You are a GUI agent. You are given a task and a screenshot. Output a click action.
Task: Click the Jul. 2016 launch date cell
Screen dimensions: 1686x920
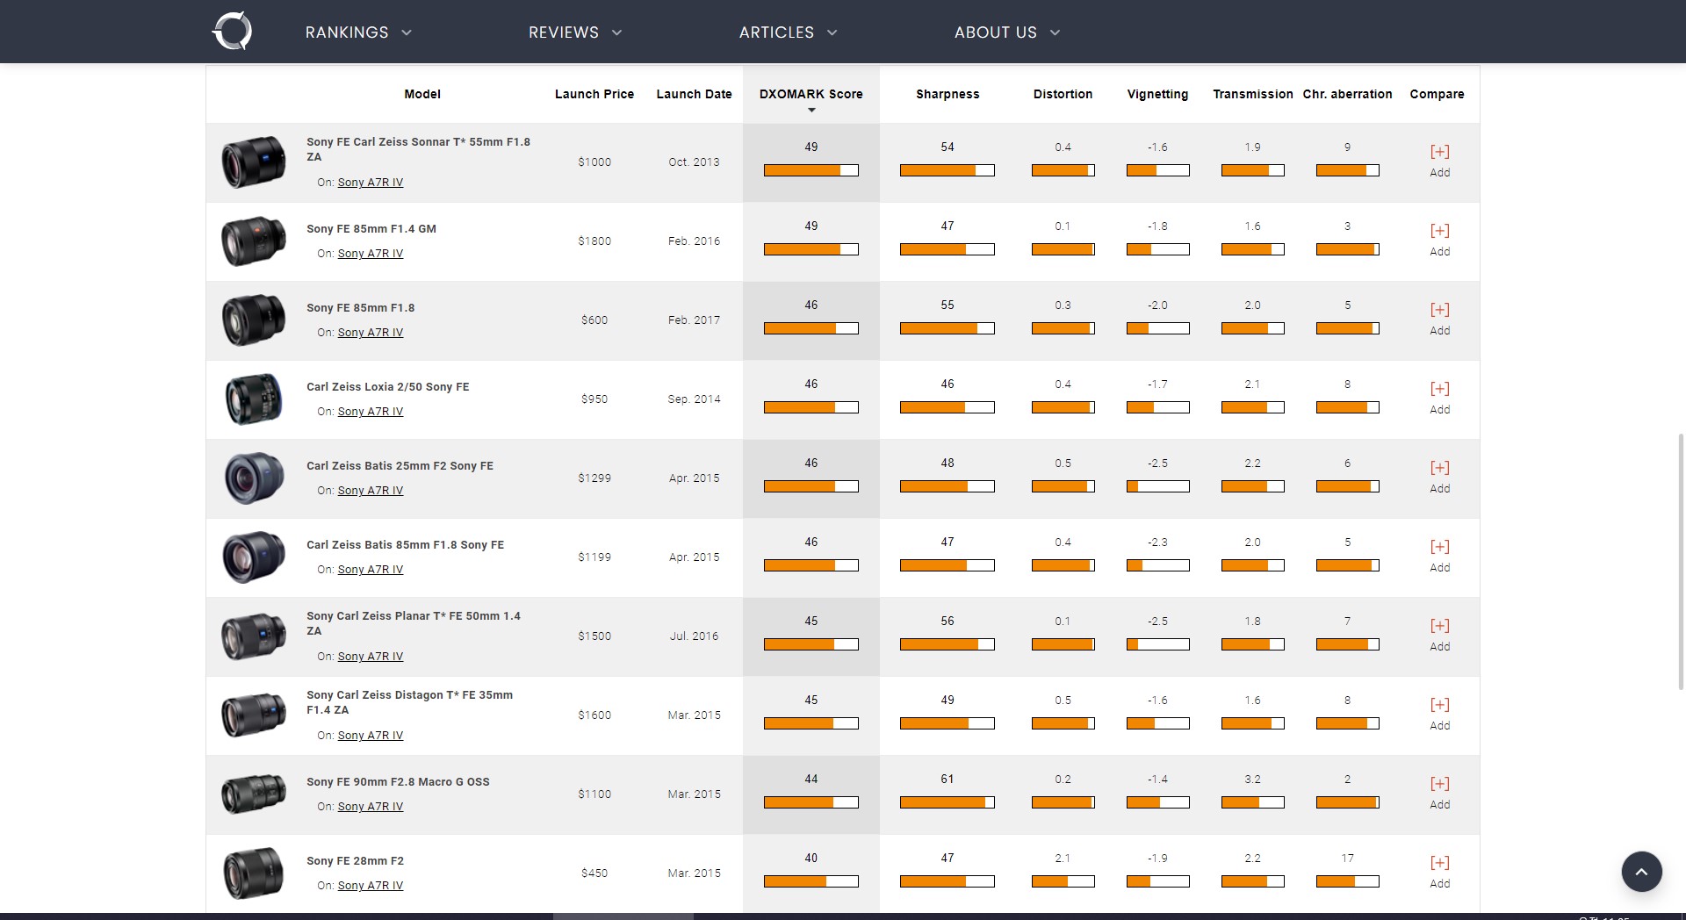click(x=694, y=636)
